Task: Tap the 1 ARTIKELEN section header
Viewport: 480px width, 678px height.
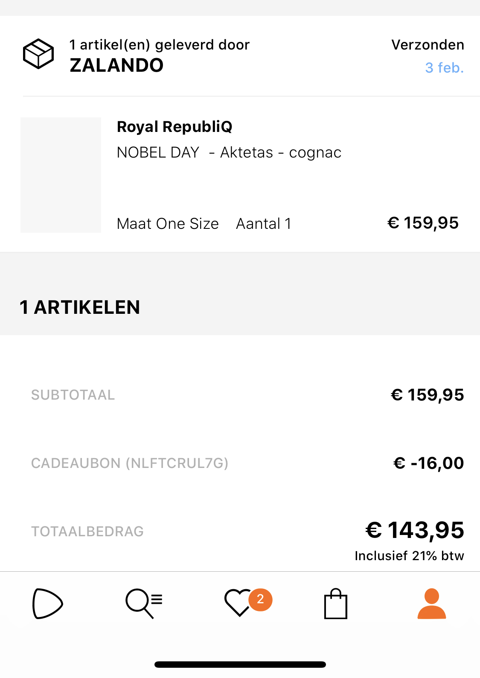Action: (80, 307)
